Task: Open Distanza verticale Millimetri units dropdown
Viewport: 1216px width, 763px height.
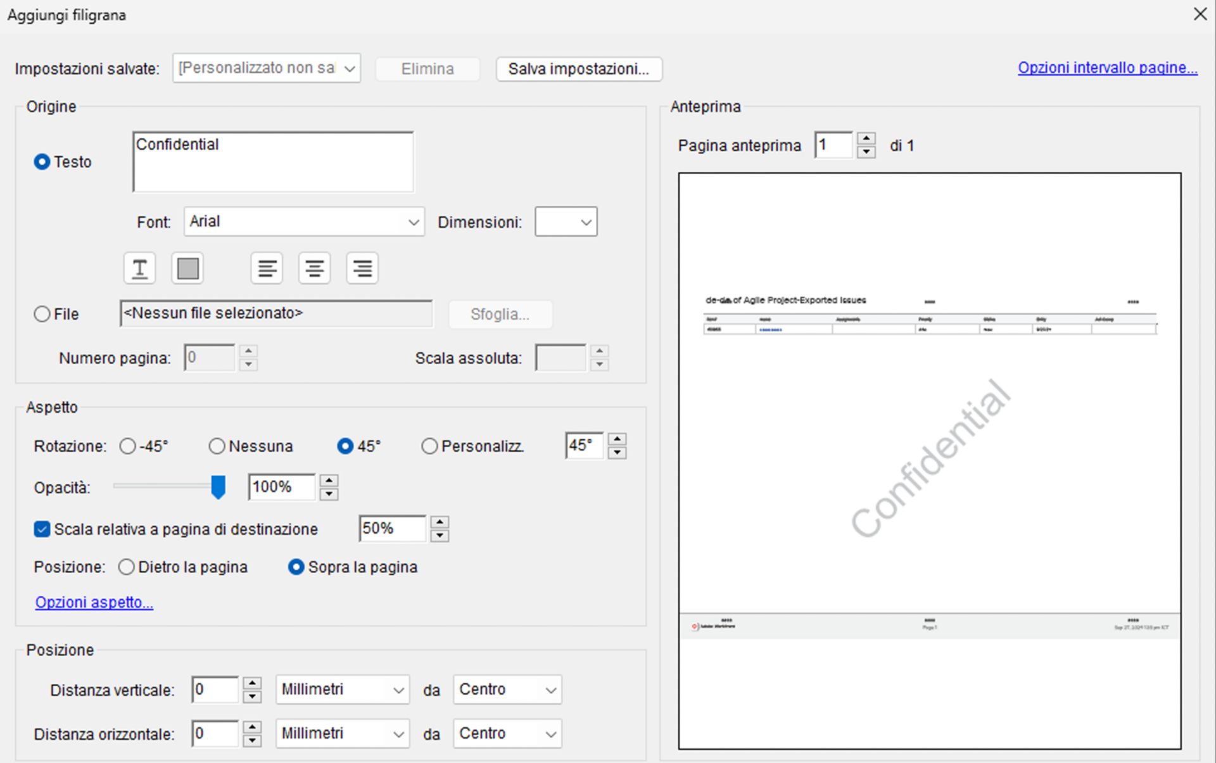Action: point(342,690)
